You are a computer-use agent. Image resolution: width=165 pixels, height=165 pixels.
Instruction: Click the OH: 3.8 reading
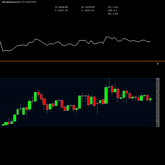click(x=112, y=11)
